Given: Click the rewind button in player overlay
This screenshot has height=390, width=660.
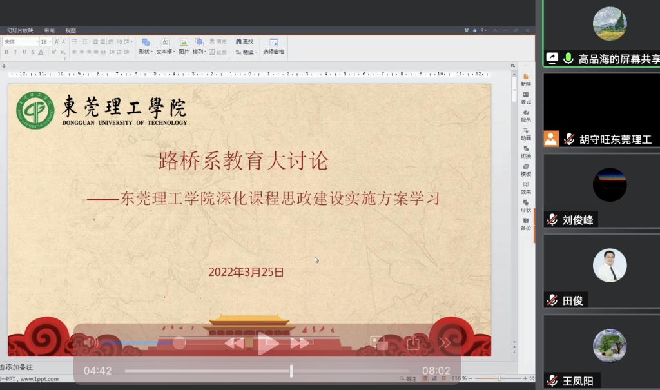Looking at the screenshot, I should [x=234, y=344].
